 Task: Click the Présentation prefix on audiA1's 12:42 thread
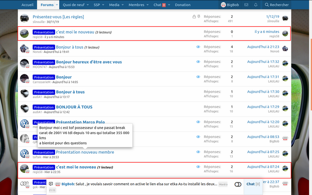(44, 107)
